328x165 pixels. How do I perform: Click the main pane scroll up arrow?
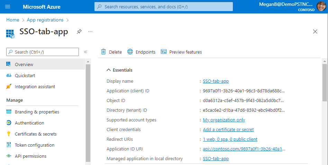point(325,61)
